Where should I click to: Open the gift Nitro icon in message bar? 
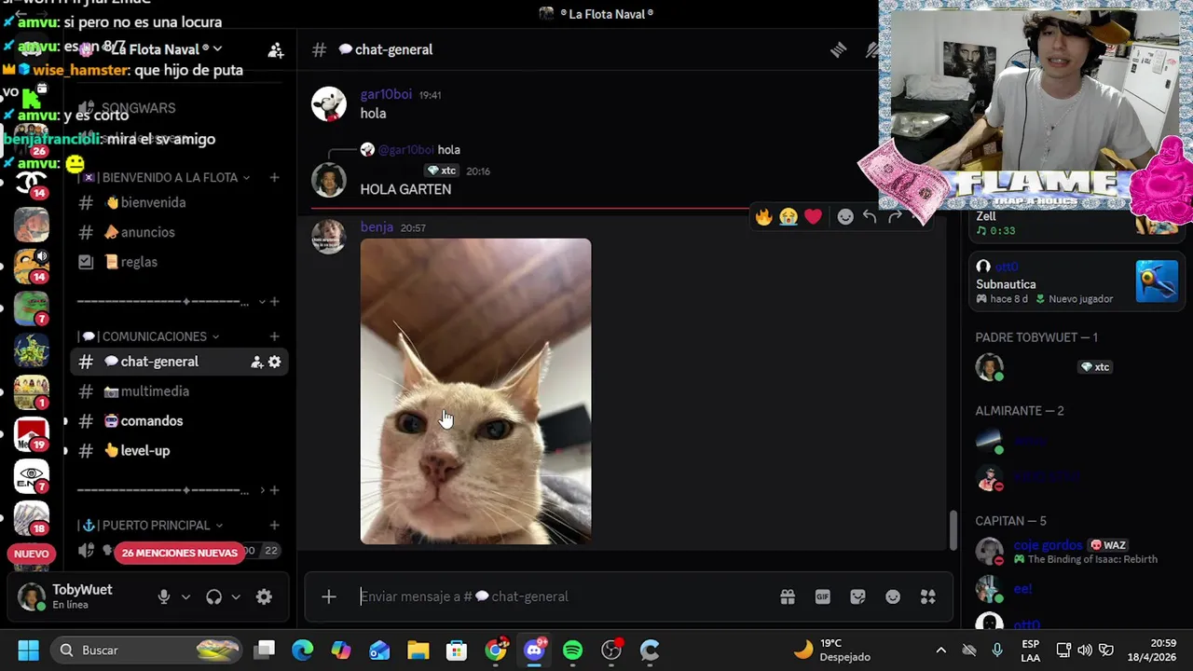click(788, 596)
